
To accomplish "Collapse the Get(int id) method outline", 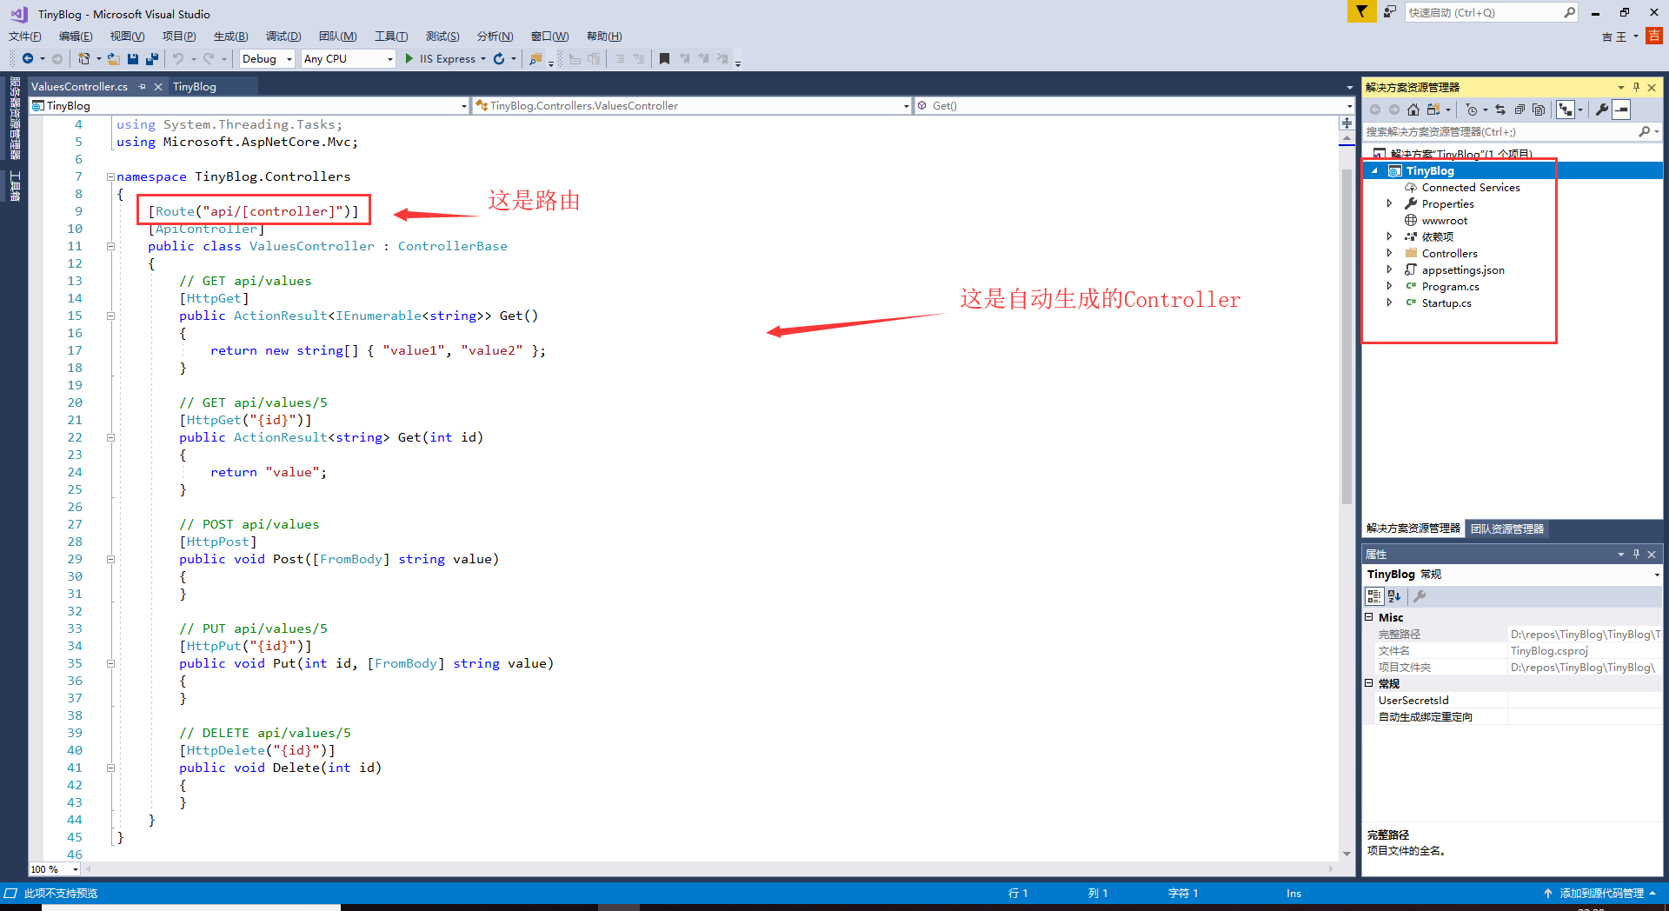I will click(x=110, y=437).
